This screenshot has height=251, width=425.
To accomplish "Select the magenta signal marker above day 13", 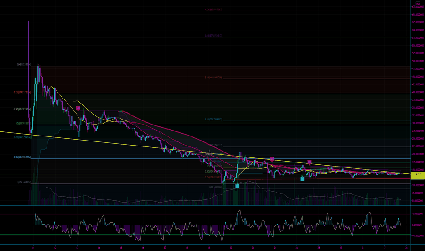I will click(78, 108).
